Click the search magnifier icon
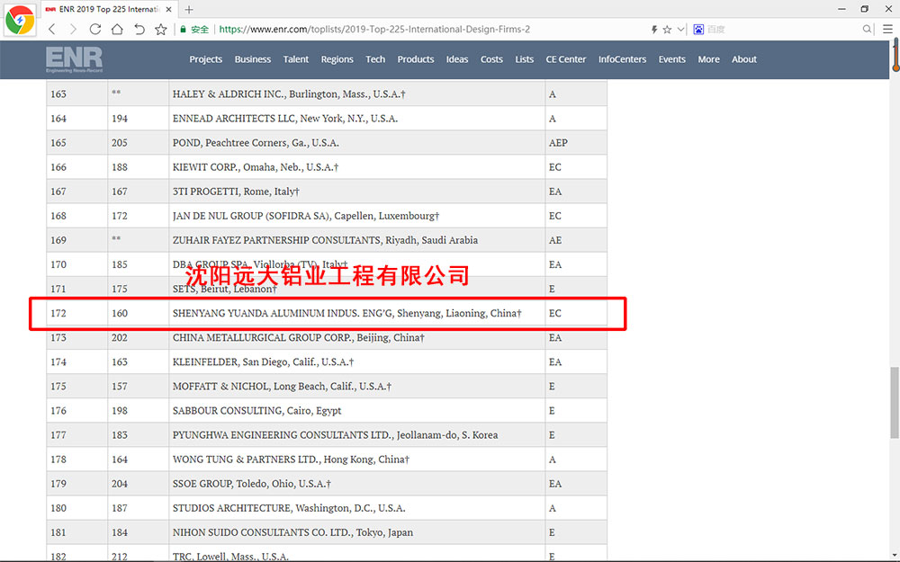Image resolution: width=900 pixels, height=562 pixels. pyautogui.click(x=868, y=30)
